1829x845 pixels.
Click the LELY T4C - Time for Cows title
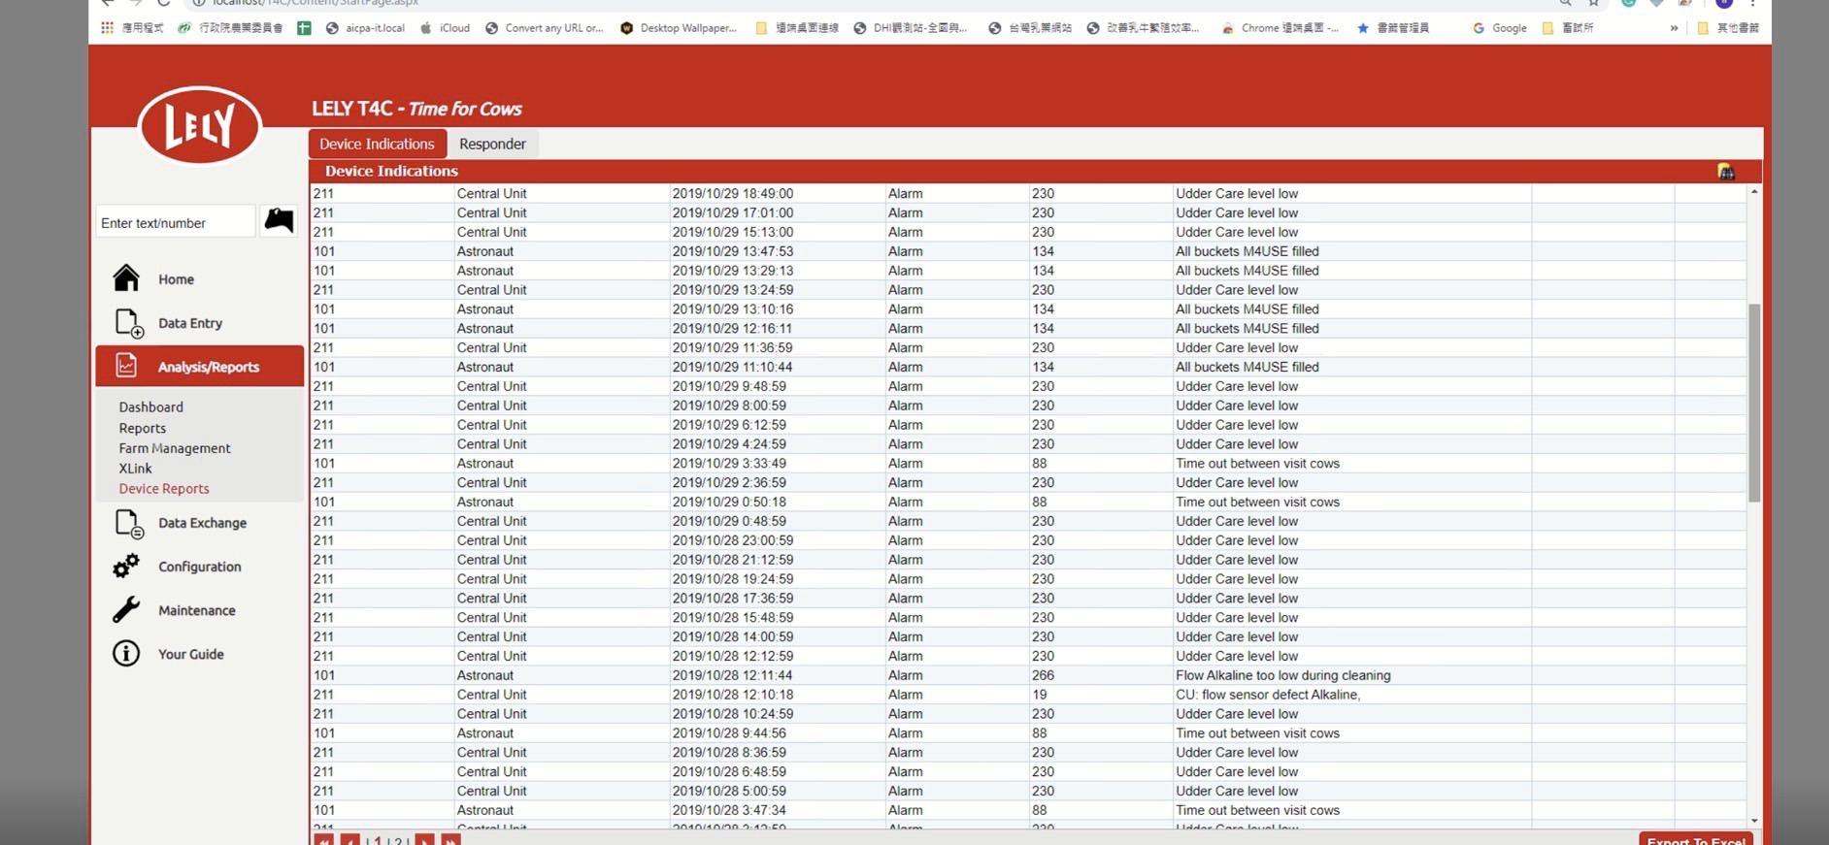pos(416,109)
